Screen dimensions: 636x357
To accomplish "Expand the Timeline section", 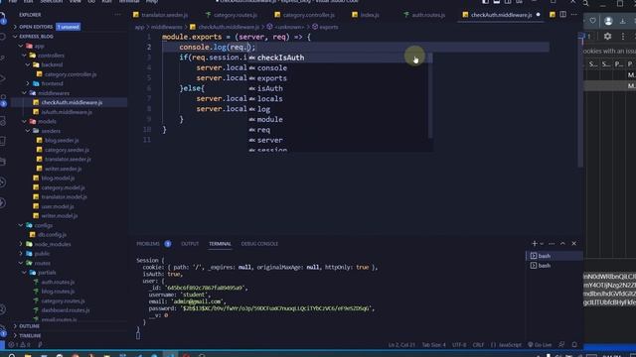I will 30,335.
